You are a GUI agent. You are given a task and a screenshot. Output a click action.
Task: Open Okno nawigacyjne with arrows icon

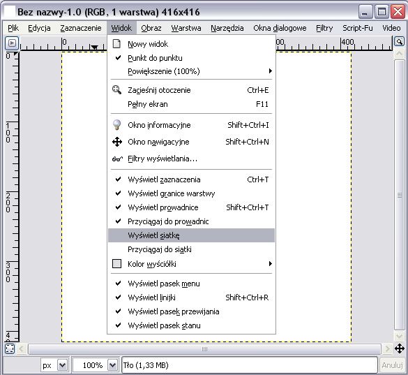click(x=192, y=142)
